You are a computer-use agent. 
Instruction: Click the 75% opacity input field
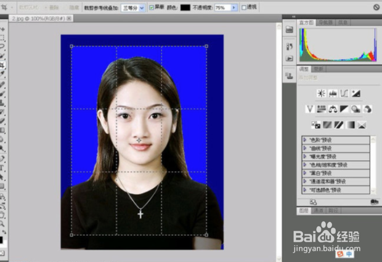222,8
